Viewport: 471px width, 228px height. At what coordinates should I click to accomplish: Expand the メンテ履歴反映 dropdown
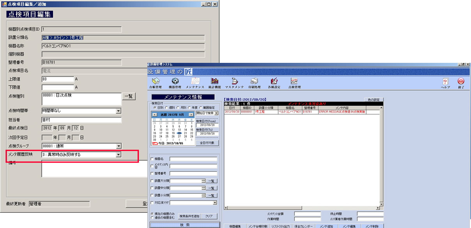click(119, 155)
